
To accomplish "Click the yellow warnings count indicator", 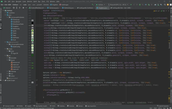I will 155,11.
